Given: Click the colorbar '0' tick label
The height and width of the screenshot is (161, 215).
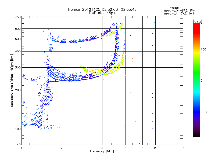Looking at the screenshot, I should (x=202, y=80).
